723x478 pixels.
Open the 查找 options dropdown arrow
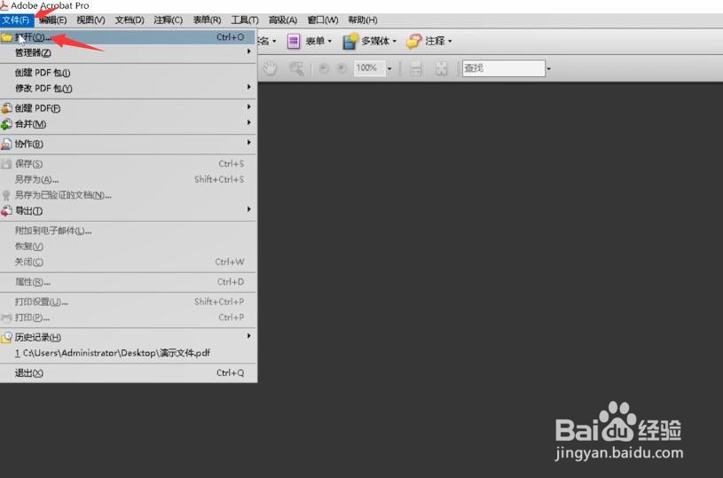click(x=549, y=68)
